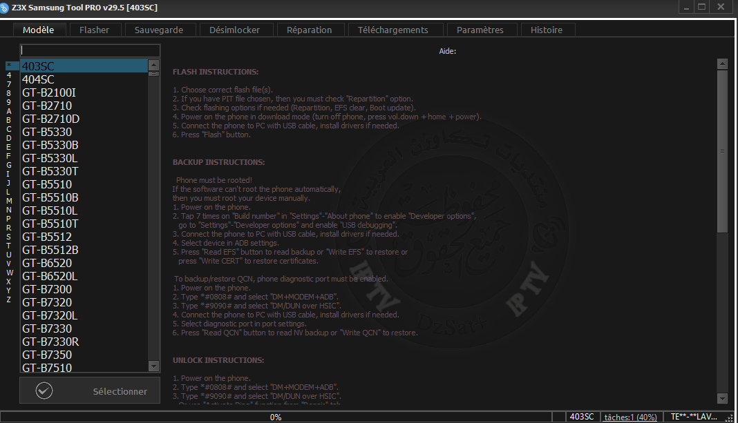Click the checkmark icon in Sélectionner
Image resolution: width=738 pixels, height=423 pixels.
[x=44, y=391]
